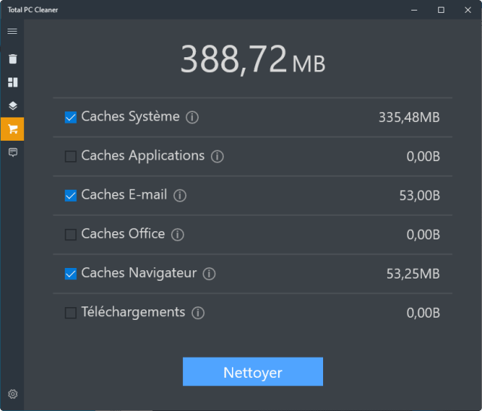Show info for Caches Système
This screenshot has width=482, height=411.
(192, 117)
